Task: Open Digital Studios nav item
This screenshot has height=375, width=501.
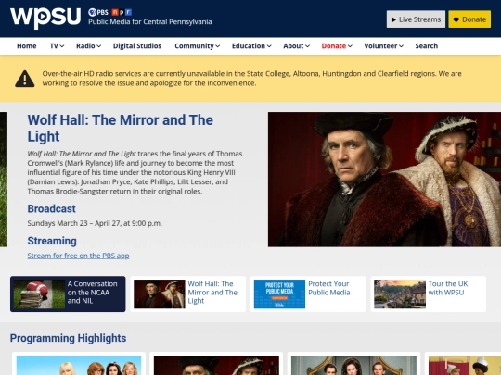Action: (x=137, y=46)
